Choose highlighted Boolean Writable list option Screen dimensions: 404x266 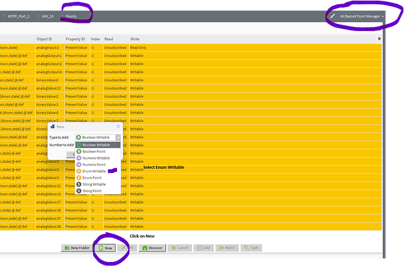[x=98, y=145]
